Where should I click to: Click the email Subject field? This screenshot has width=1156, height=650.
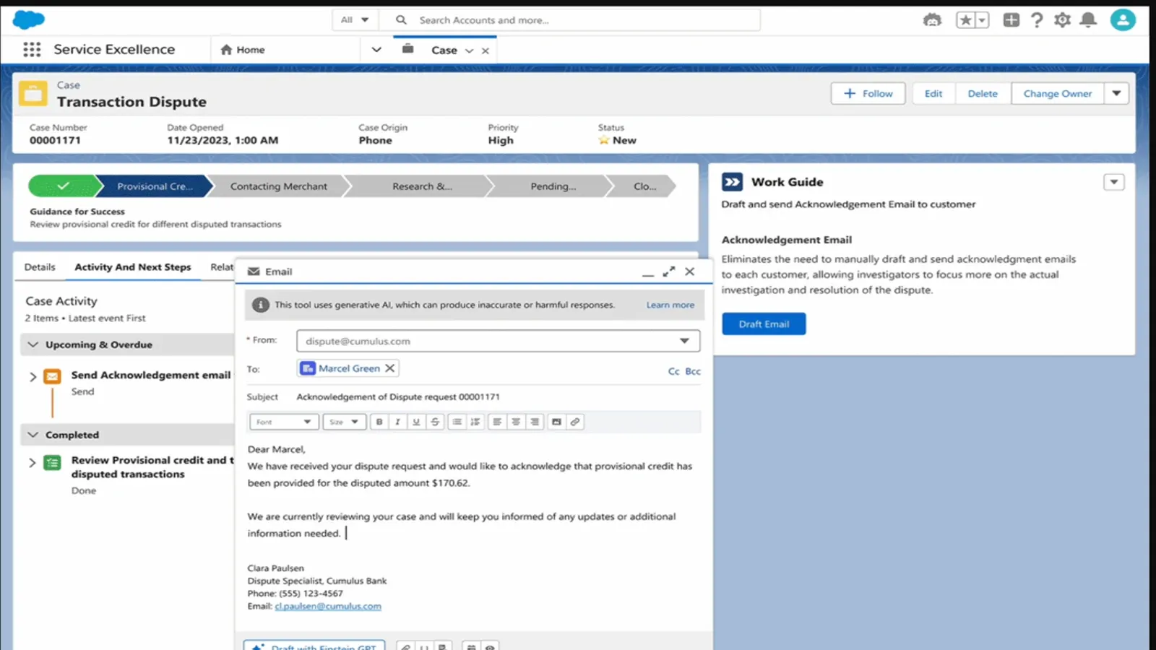click(497, 396)
